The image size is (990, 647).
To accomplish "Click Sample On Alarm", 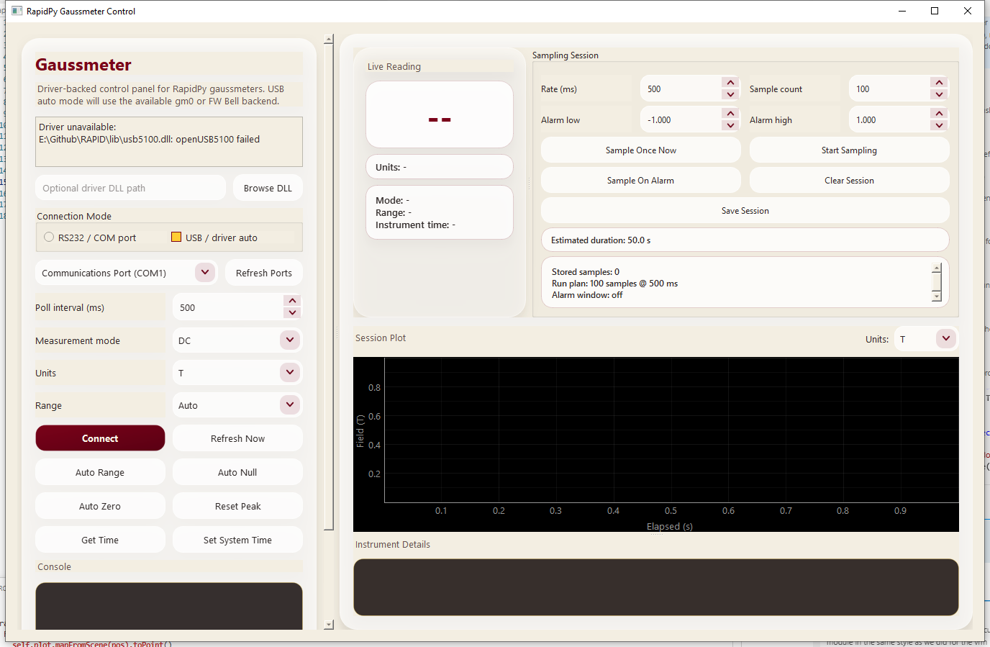I will pyautogui.click(x=641, y=181).
